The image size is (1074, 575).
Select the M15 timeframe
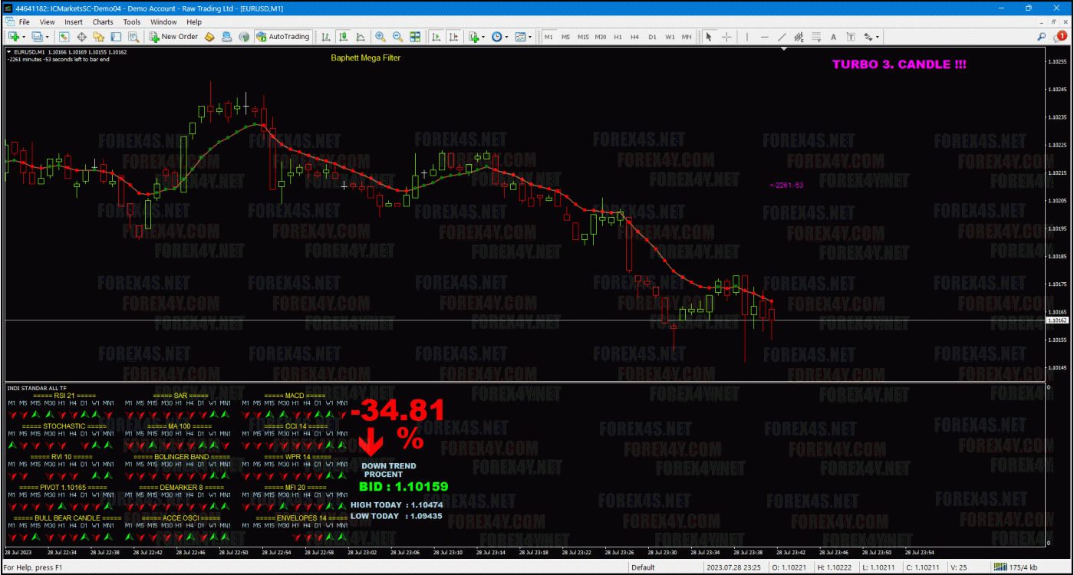coord(583,37)
